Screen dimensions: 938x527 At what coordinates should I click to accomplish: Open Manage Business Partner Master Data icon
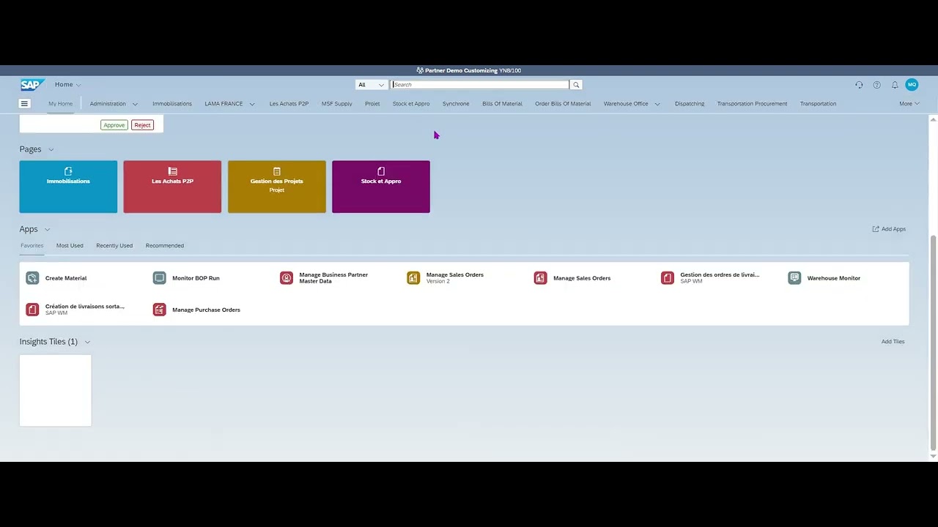(x=287, y=278)
